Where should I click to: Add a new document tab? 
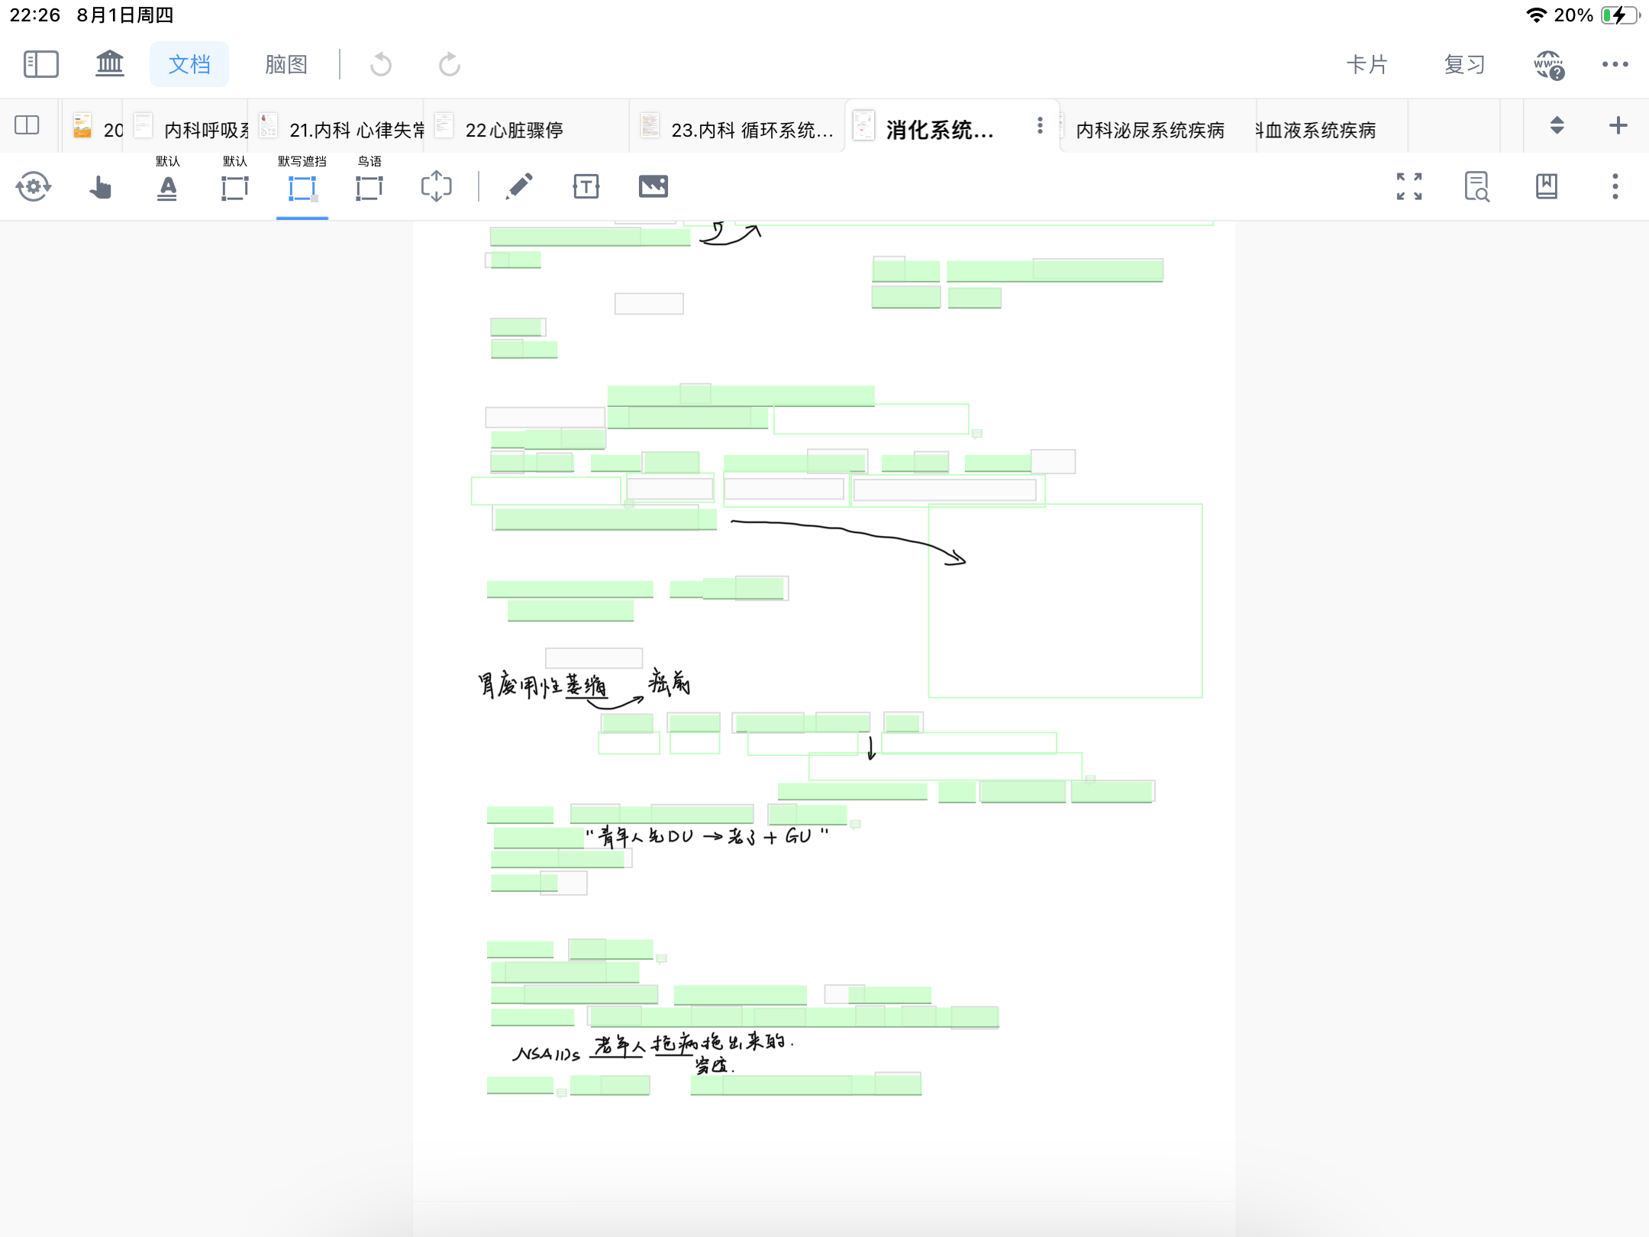[1618, 125]
